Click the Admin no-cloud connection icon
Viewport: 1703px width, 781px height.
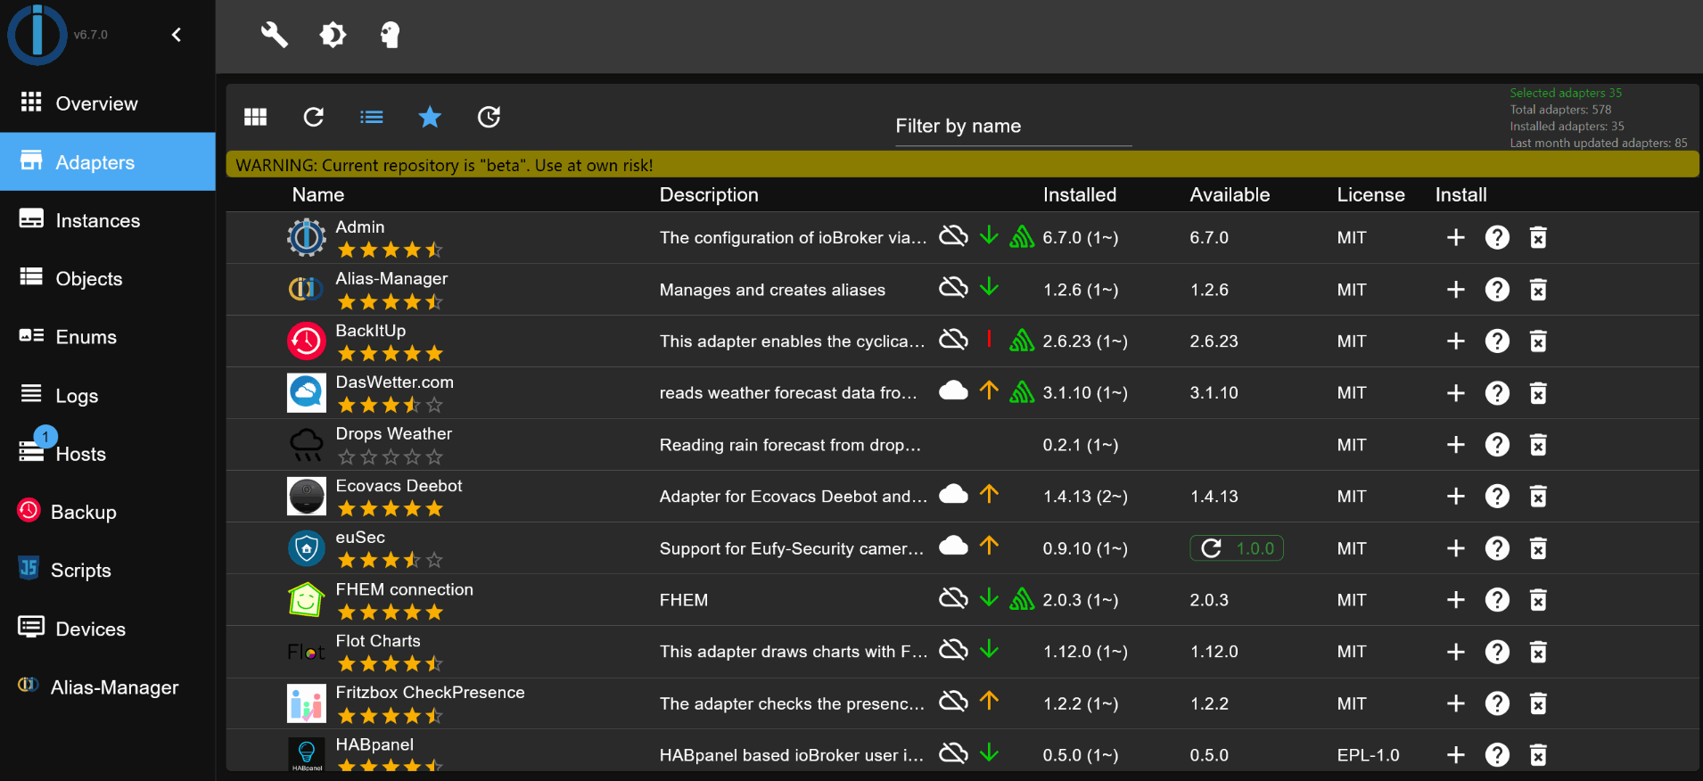coord(953,235)
